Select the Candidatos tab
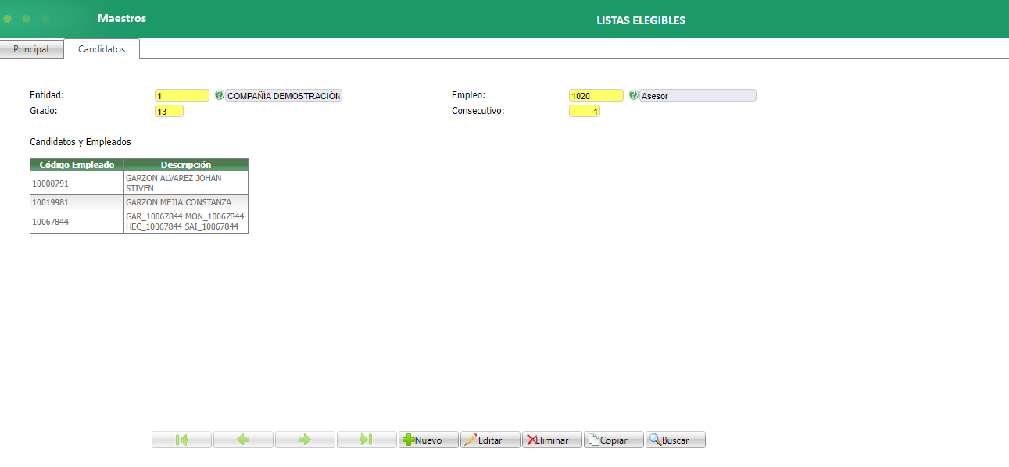Screen dimensions: 1009x467 click(102, 48)
